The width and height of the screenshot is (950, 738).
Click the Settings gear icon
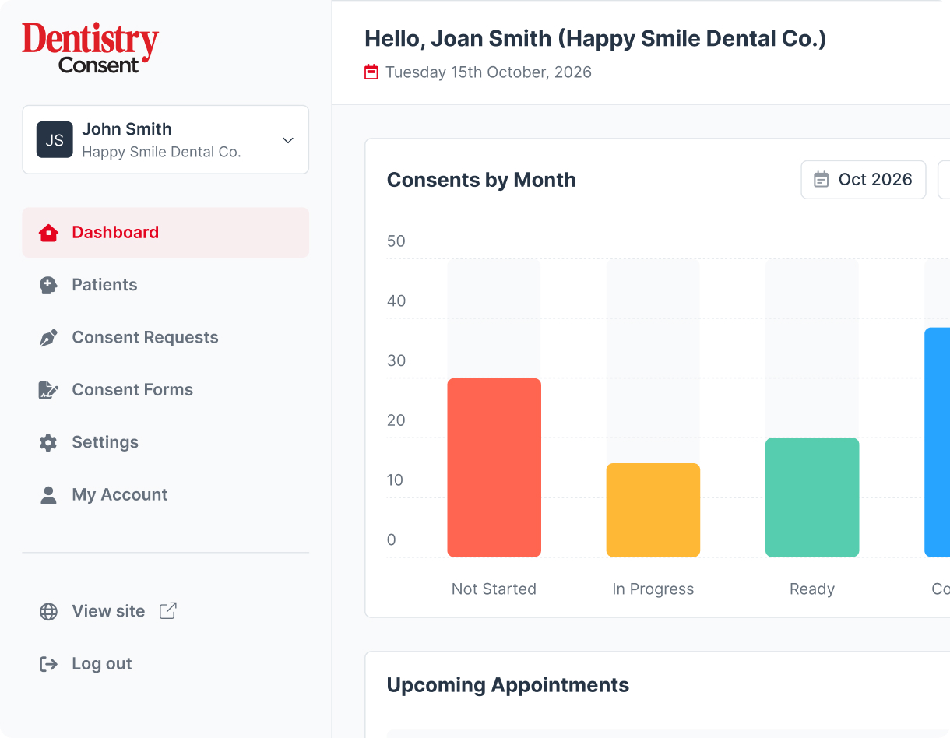coord(48,443)
